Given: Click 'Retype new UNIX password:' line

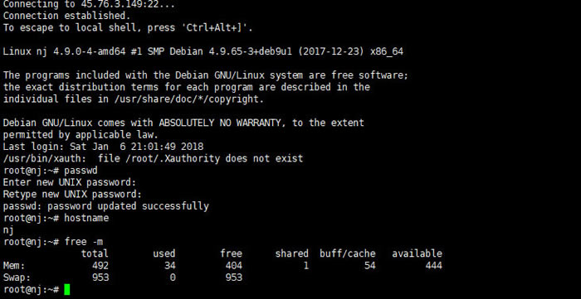Looking at the screenshot, I should coord(72,194).
